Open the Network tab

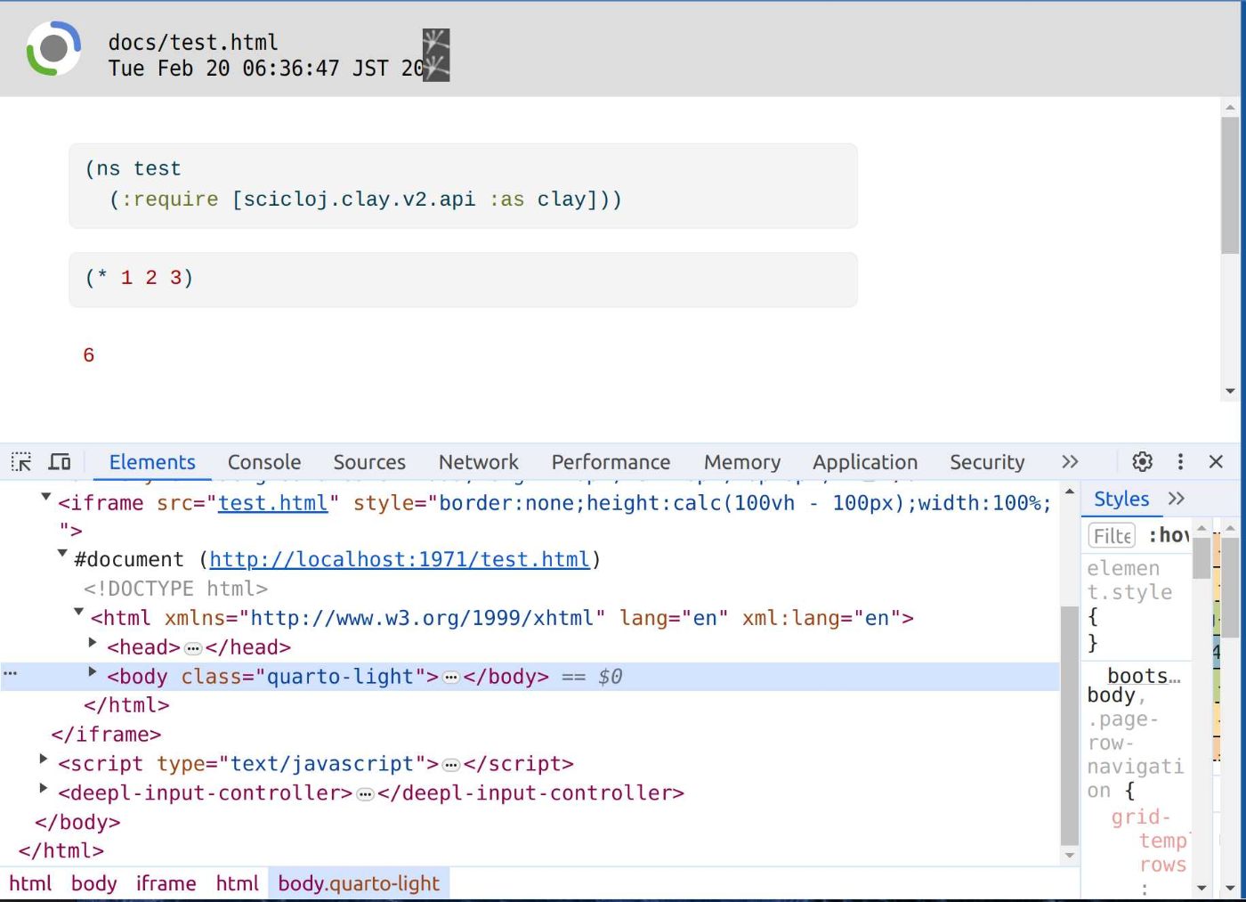479,462
